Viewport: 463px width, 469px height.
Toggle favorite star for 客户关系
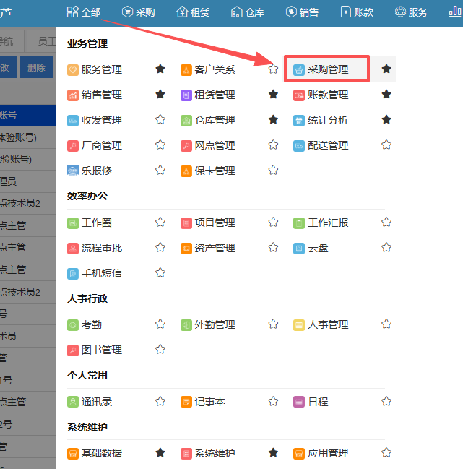(x=273, y=69)
